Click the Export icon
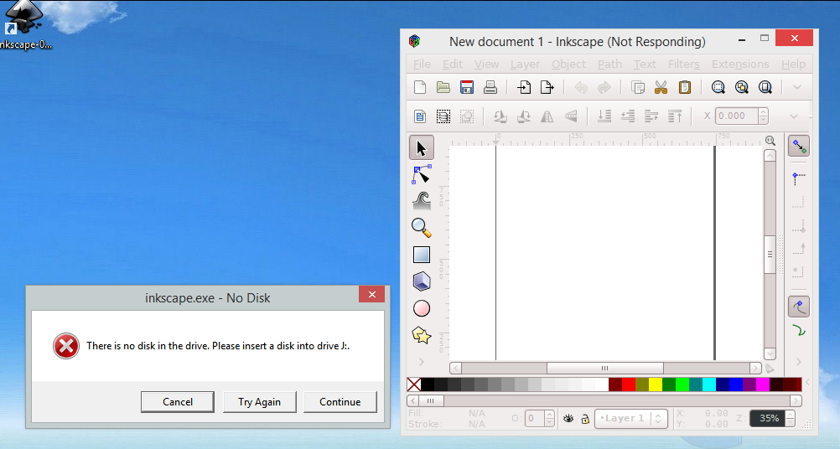 click(x=547, y=87)
